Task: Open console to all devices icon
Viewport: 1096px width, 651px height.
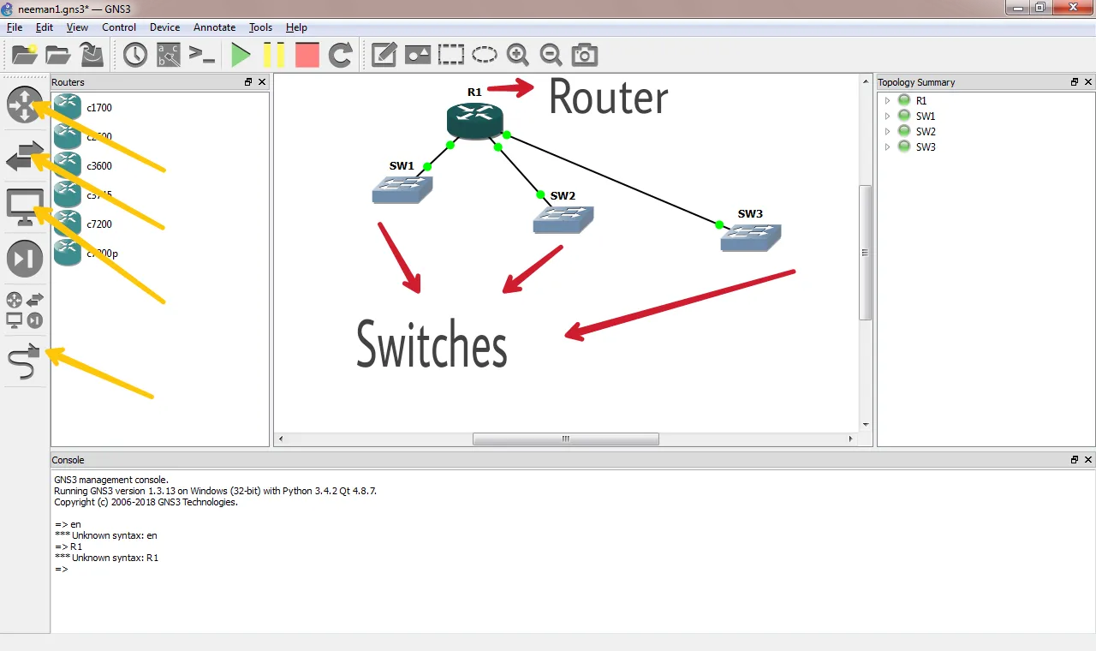Action: (x=202, y=56)
